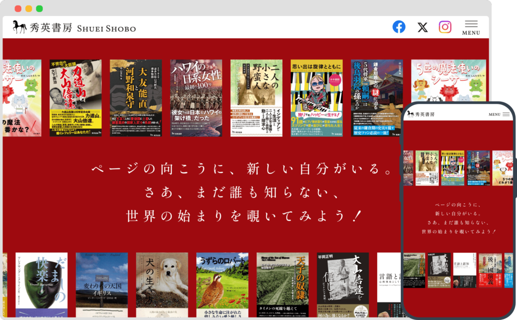Click the yellow window minimize dot
The width and height of the screenshot is (517, 320).
click(x=28, y=9)
